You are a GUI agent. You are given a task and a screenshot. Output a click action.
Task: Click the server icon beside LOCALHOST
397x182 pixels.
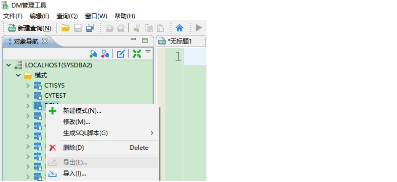[18, 65]
